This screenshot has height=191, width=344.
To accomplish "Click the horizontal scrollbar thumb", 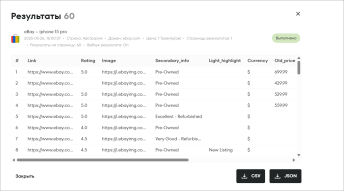I will (102, 160).
